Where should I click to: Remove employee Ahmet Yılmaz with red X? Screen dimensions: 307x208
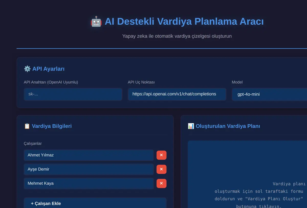(161, 155)
